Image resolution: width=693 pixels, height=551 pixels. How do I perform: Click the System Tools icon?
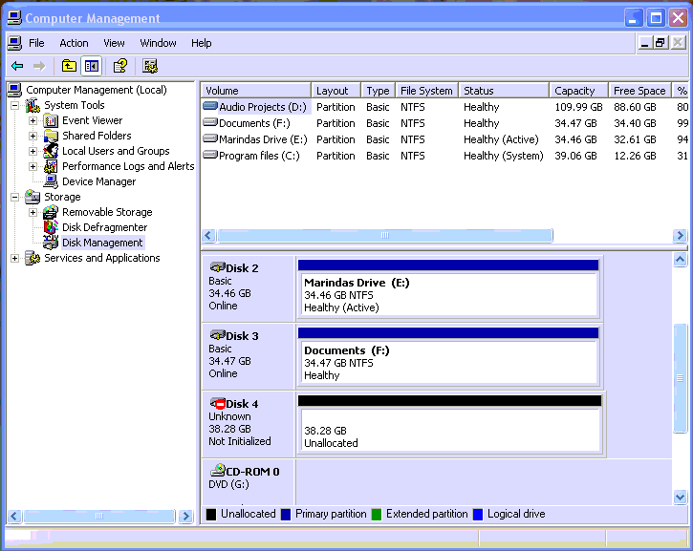tap(32, 105)
